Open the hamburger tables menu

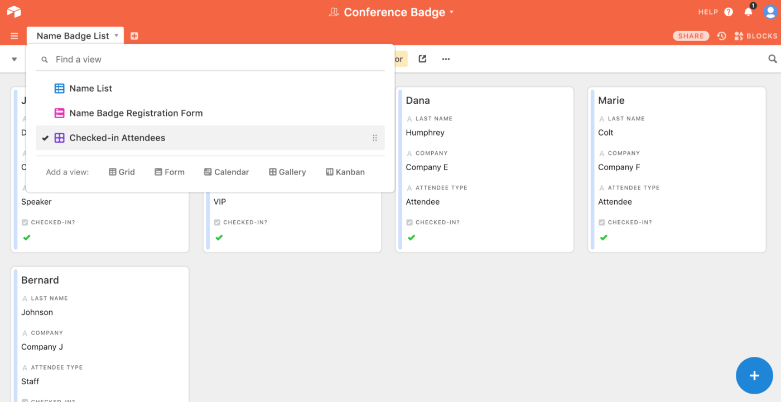coord(15,36)
